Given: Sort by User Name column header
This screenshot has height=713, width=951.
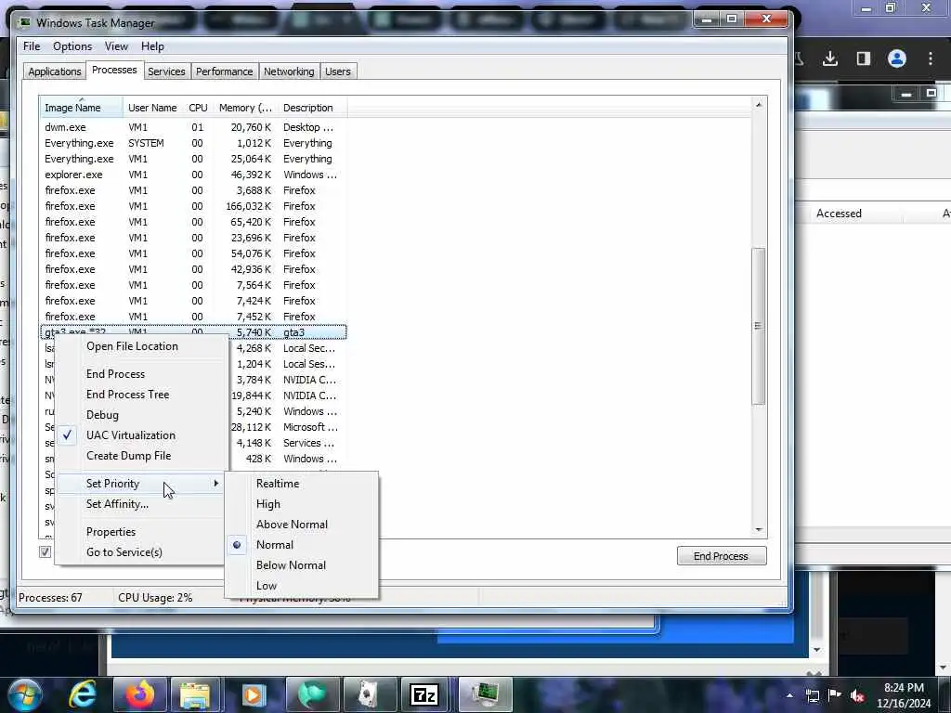Looking at the screenshot, I should coord(153,108).
